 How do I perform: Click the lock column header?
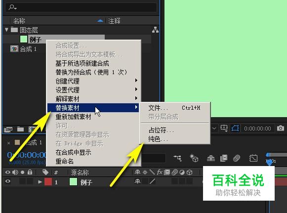coord(30,172)
